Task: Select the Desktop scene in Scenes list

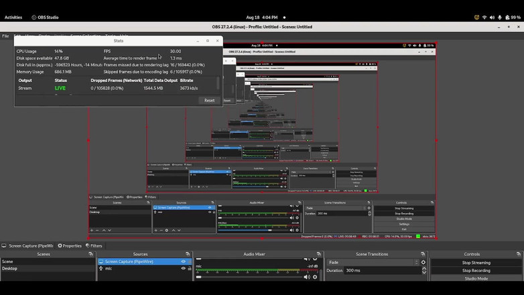Action: point(10,268)
